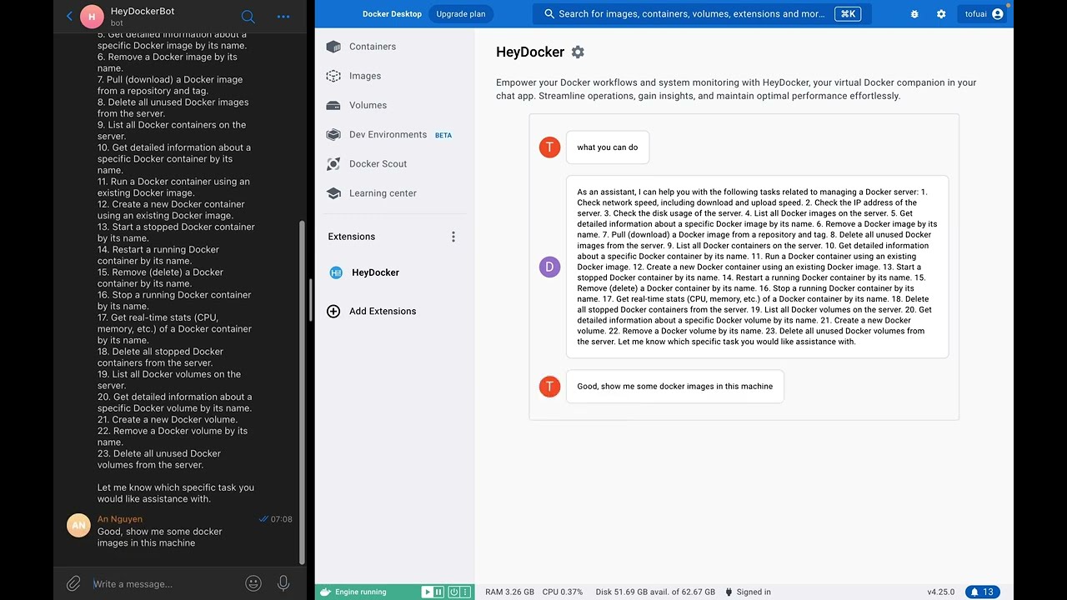Screen dimensions: 1067x600
Task: Attach a file using the paperclip icon
Action: pyautogui.click(x=73, y=583)
